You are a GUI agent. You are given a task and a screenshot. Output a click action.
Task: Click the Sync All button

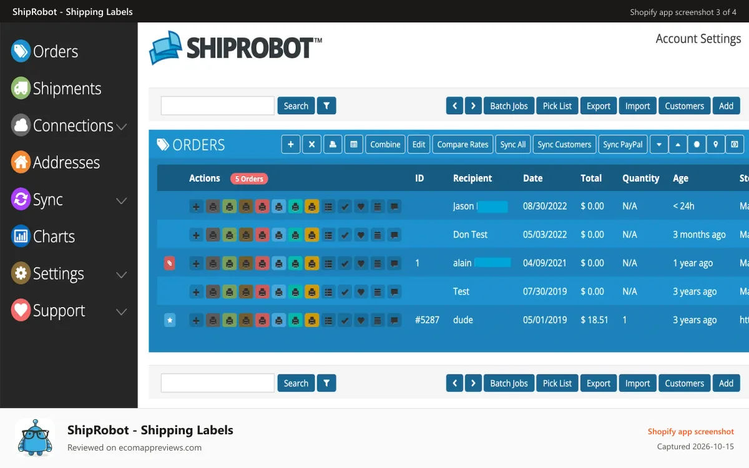513,144
